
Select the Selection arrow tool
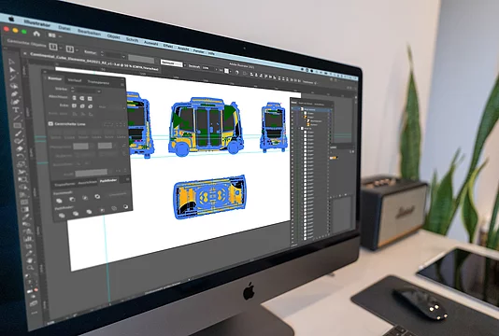point(11,62)
